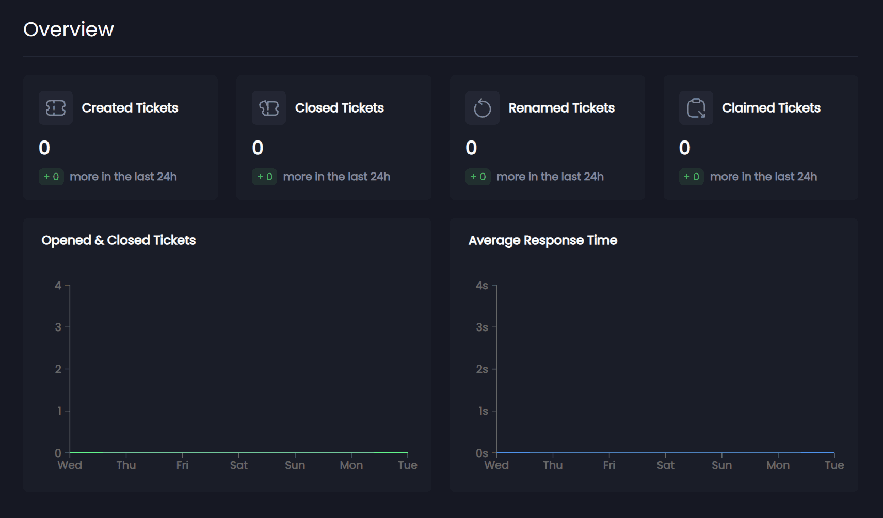Click the Renamed Tickets circular-arrow icon
This screenshot has height=518, width=883.
(483, 108)
